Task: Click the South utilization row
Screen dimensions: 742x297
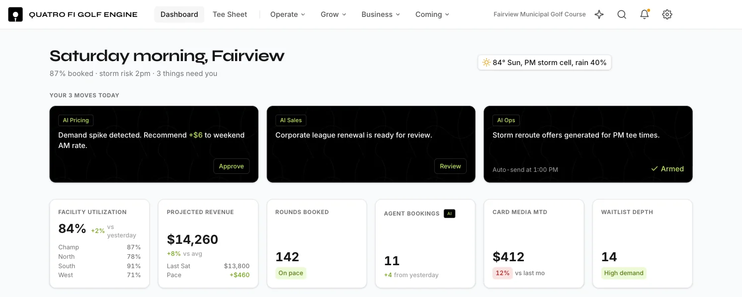Action: pyautogui.click(x=99, y=266)
